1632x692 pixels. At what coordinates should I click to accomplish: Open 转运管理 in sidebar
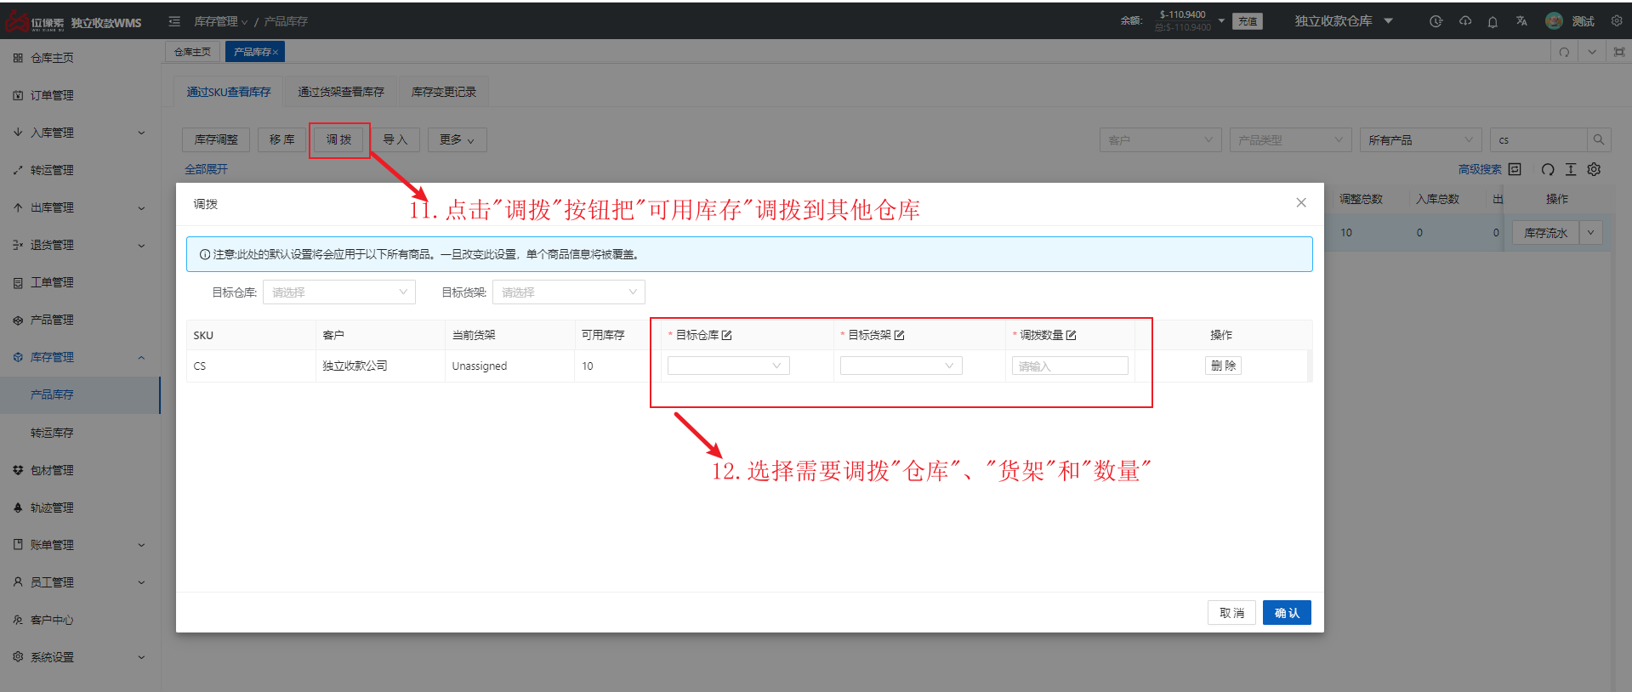click(80, 170)
